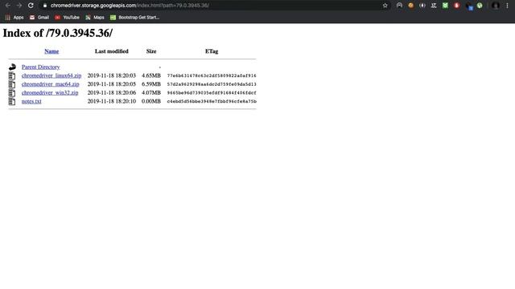Click the Size column header
This screenshot has width=515, height=289.
click(151, 51)
